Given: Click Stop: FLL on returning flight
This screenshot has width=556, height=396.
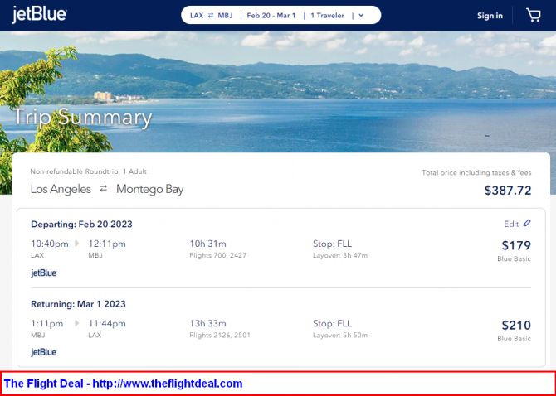Looking at the screenshot, I should click(x=332, y=323).
